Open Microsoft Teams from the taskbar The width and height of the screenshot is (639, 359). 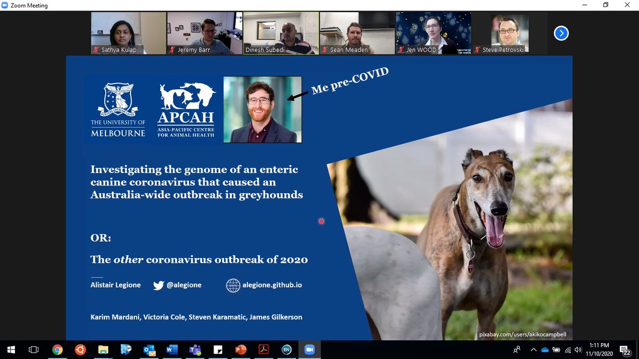point(194,350)
